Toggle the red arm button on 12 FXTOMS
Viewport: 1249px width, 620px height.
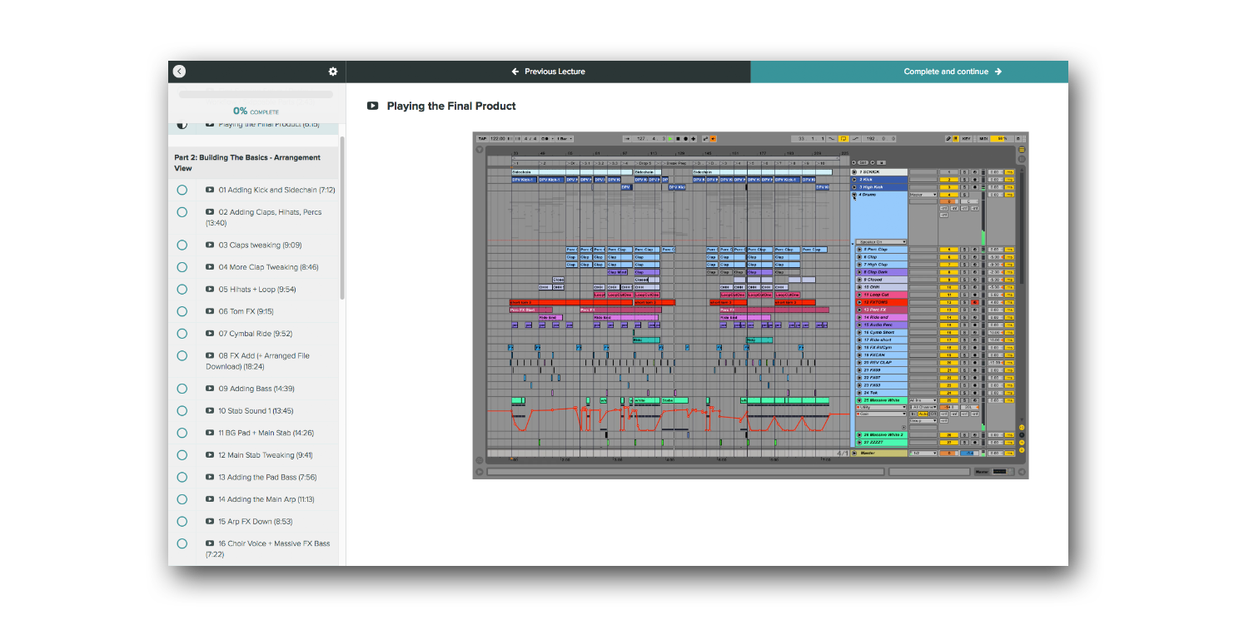975,302
